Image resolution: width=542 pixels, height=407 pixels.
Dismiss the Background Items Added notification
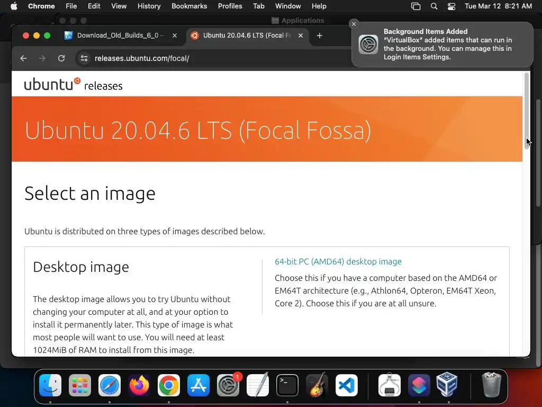(354, 24)
